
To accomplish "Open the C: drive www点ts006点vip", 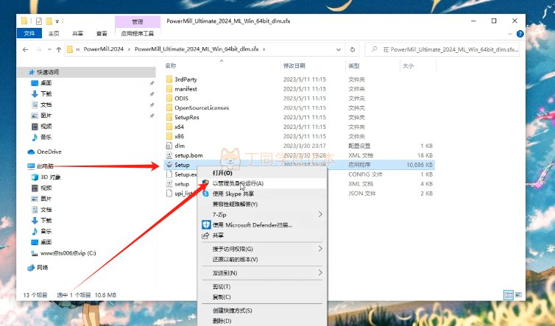I will pyautogui.click(x=68, y=253).
